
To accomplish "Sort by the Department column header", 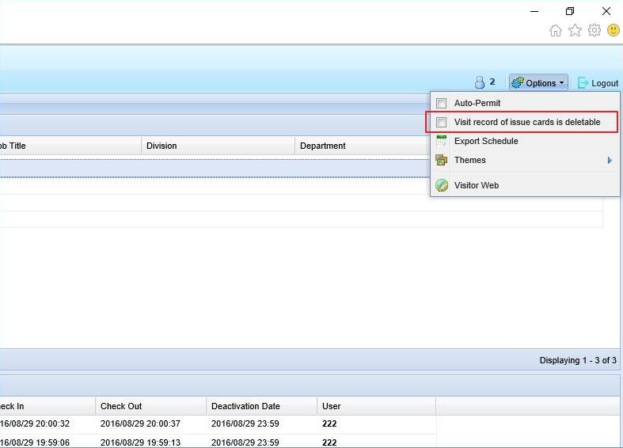I will coord(363,146).
